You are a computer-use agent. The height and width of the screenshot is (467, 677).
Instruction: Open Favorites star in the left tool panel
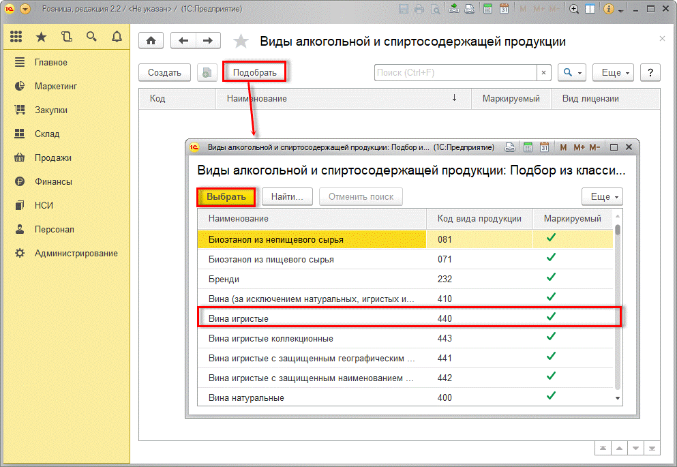click(41, 37)
